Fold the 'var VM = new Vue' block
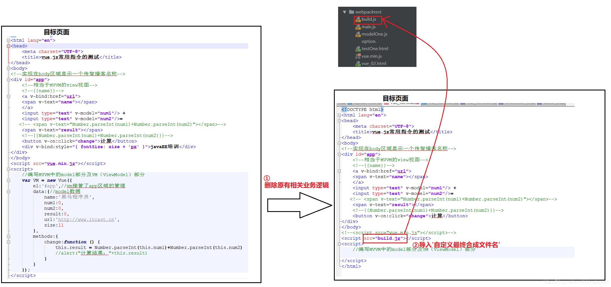This screenshot has width=611, height=287. pyautogui.click(x=8, y=180)
